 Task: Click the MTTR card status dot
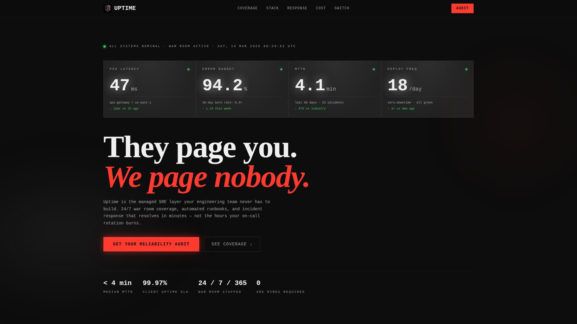pos(374,69)
